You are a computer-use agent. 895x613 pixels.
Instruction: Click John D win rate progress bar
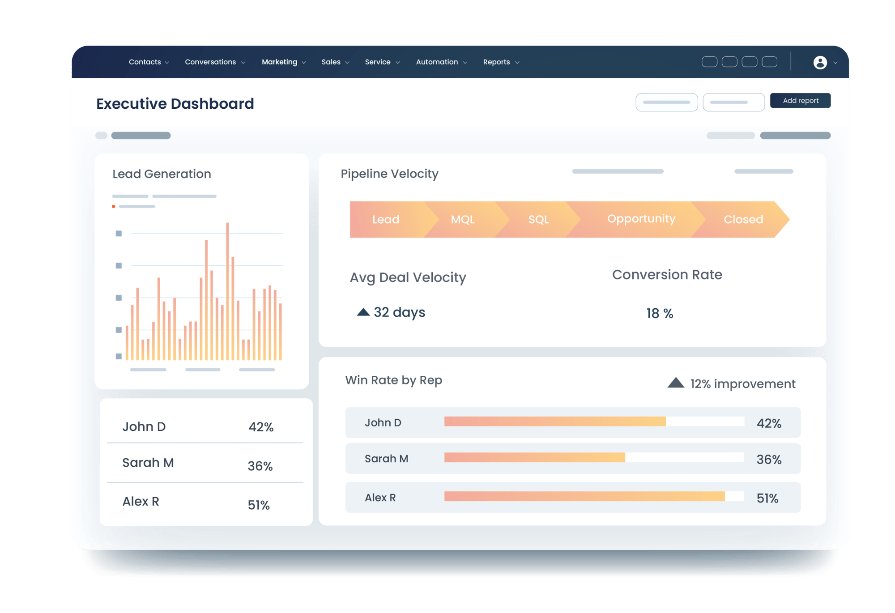click(x=594, y=421)
